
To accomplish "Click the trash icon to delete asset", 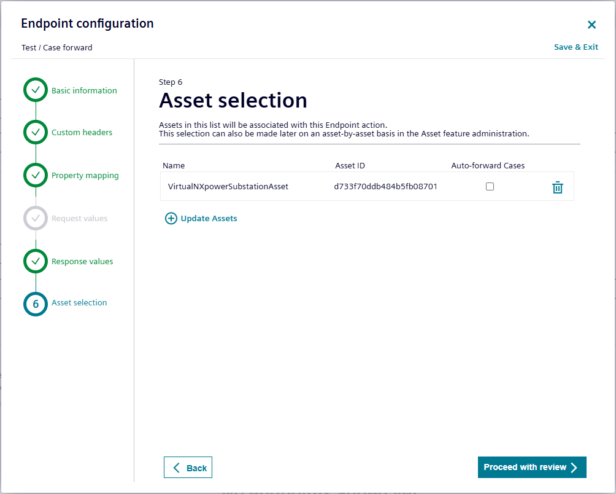I will coord(557,187).
